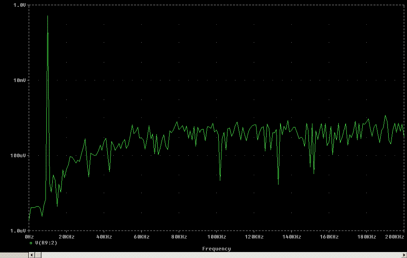Click the 1.0V y-axis label
The height and width of the screenshot is (258, 407).
click(20, 5)
